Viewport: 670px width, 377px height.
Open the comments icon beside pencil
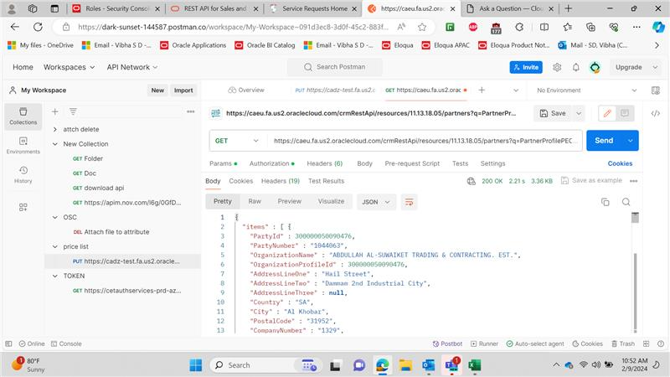click(625, 113)
